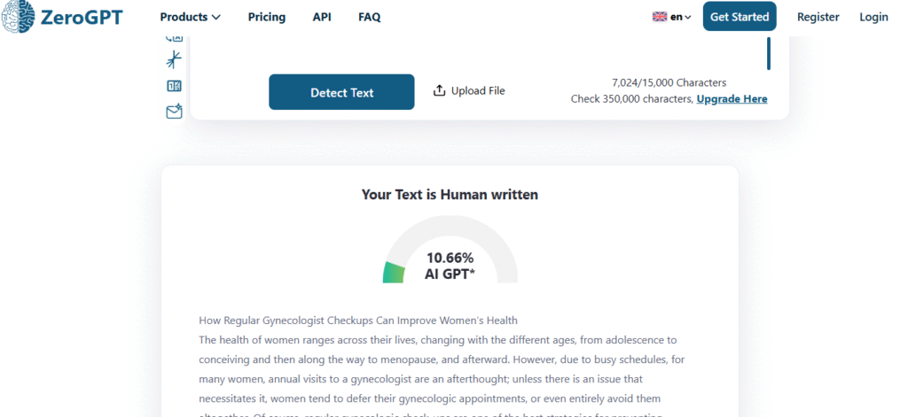Open the AI email tool icon
Image resolution: width=908 pixels, height=417 pixels.
click(175, 112)
